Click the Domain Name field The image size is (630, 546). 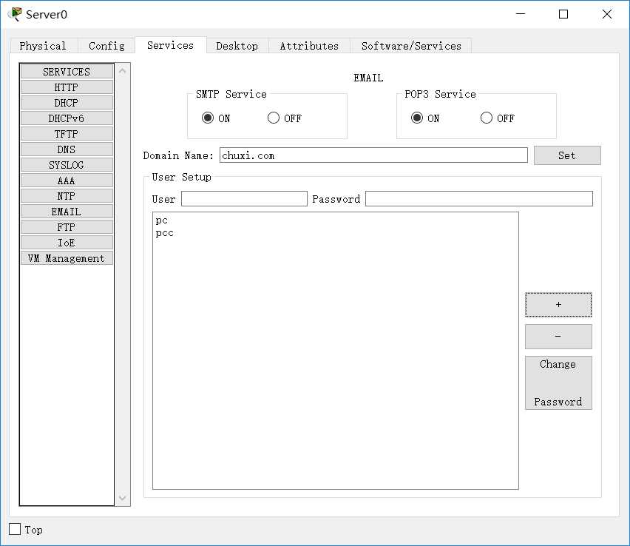click(x=373, y=155)
